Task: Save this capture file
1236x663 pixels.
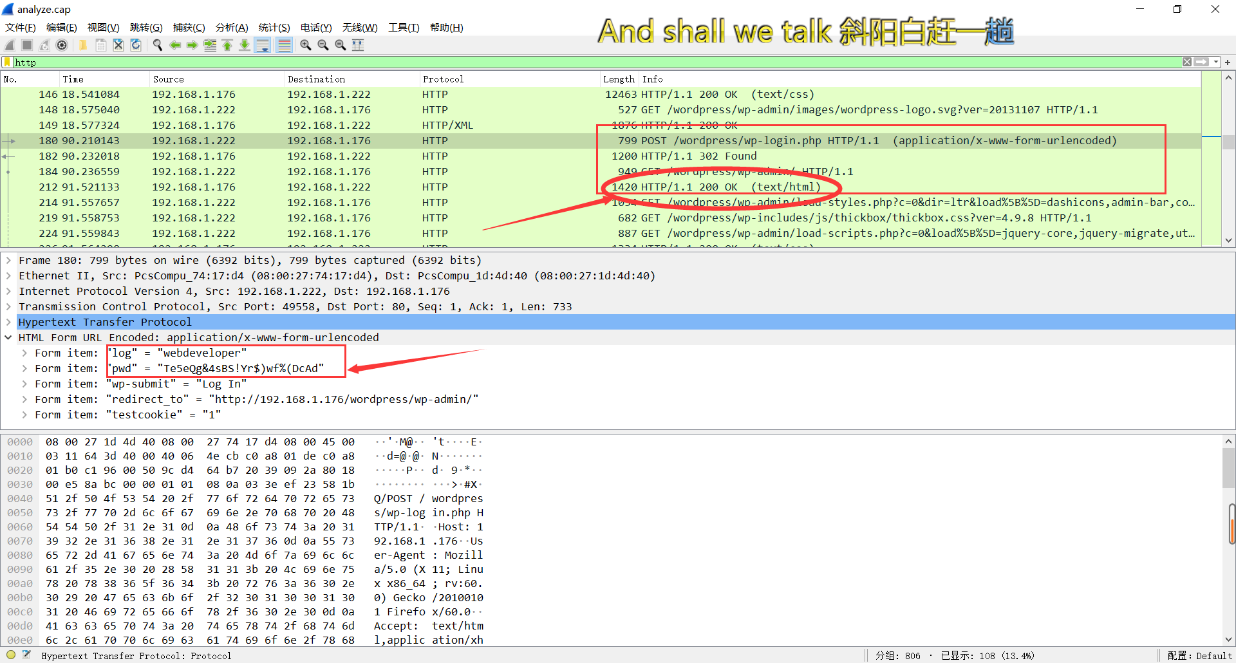Action: pyautogui.click(x=101, y=45)
